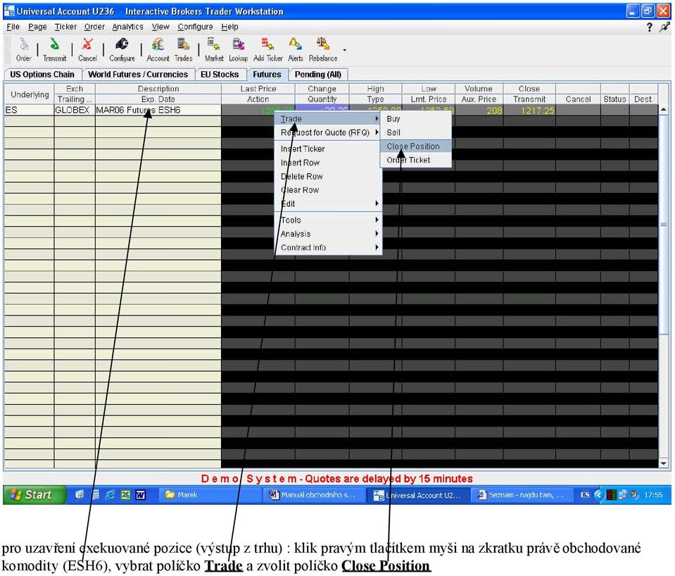Screen dimensions: 675x576
Task: Click the Description column header
Action: tap(158, 89)
